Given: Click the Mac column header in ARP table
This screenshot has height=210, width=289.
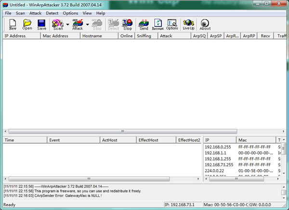Looking at the screenshot, I should (x=256, y=140).
